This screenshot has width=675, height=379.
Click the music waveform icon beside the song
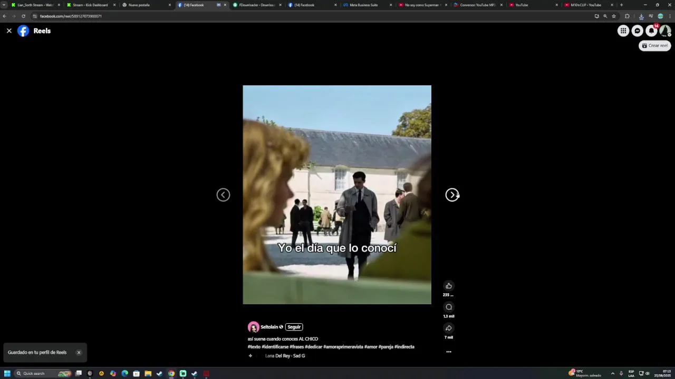250,356
